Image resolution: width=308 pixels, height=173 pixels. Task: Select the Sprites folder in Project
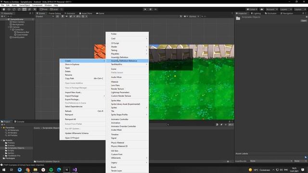[x=11, y=153]
